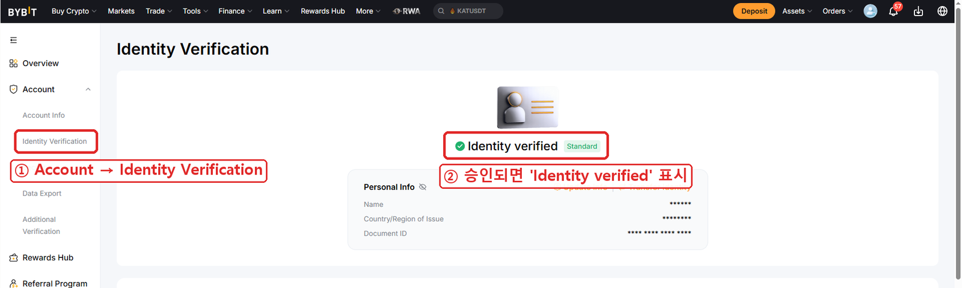
Task: Click the Rewards Hub gift icon
Action: pos(13,257)
